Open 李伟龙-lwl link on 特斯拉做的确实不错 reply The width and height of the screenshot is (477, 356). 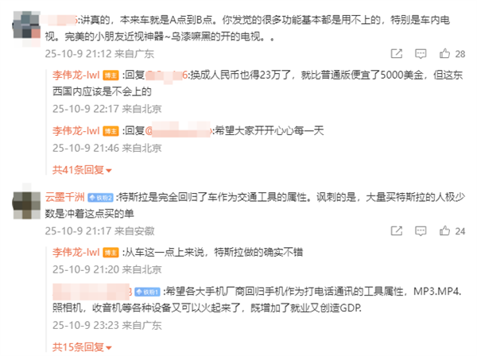(x=76, y=253)
